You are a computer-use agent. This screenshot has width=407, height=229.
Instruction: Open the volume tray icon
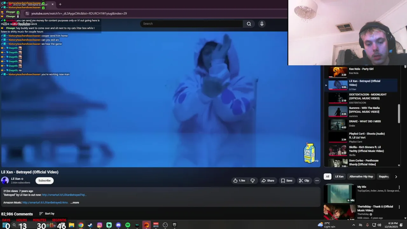point(379,225)
